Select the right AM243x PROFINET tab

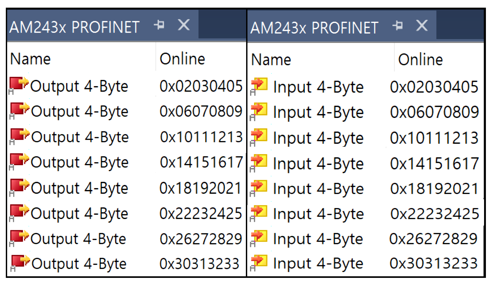[314, 28]
